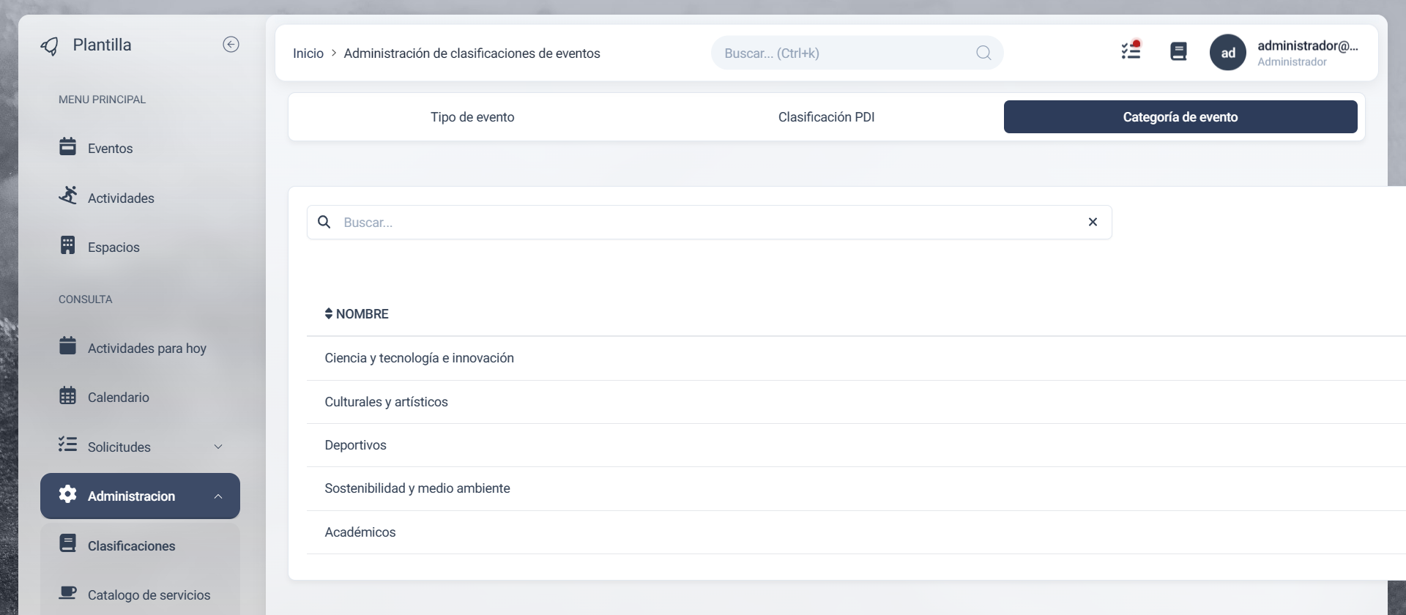Screen dimensions: 1406x615
Task: Go to Inicio in the breadcrumb
Action: [308, 53]
